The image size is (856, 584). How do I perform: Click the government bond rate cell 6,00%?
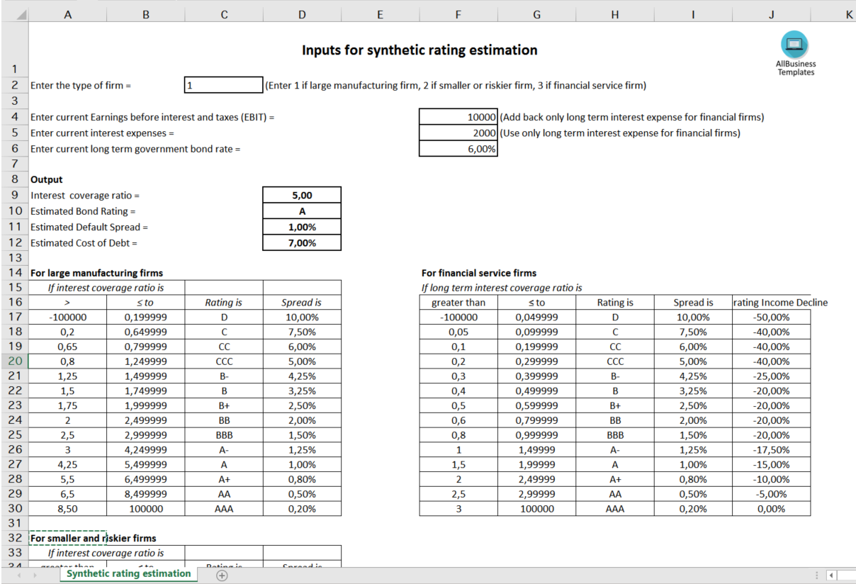click(x=458, y=149)
